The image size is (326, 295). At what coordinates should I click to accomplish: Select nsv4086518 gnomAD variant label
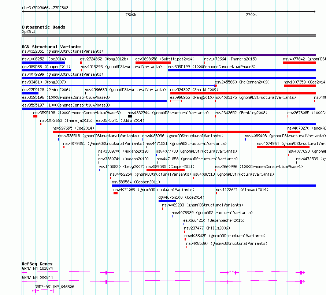[233, 174]
